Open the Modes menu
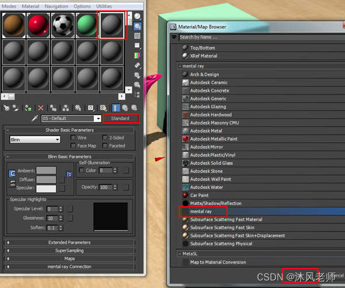 (x=9, y=6)
